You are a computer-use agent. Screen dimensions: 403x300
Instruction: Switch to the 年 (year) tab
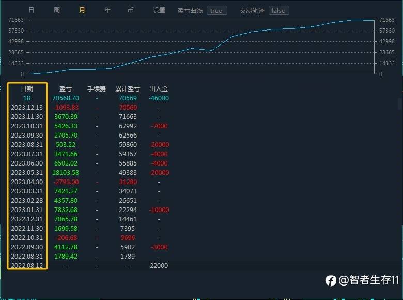107,10
